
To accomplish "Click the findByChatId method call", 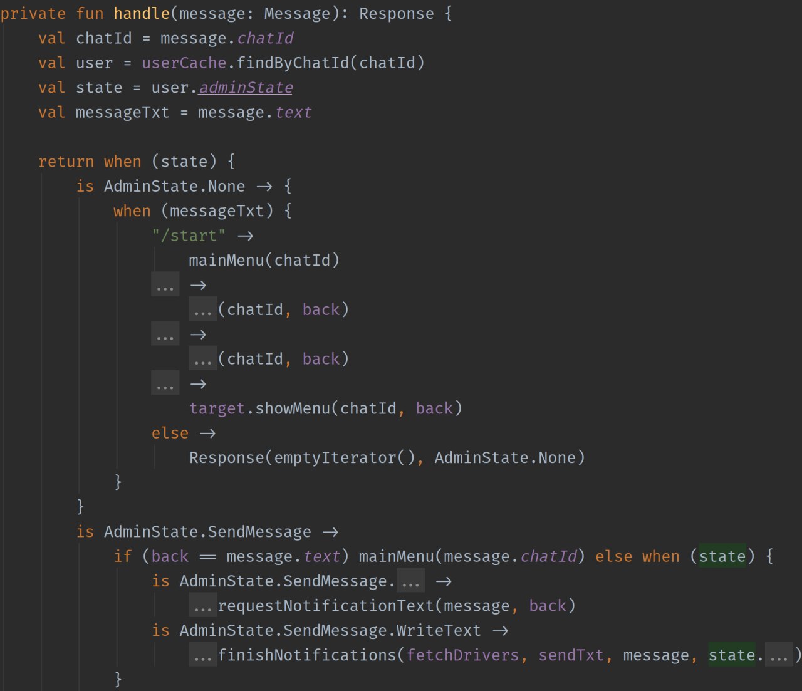I will 293,63.
